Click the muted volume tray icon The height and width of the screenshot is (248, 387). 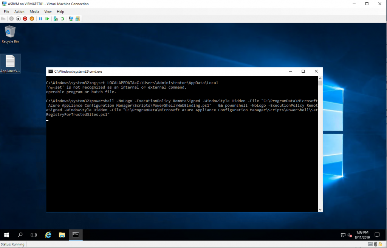click(350, 235)
